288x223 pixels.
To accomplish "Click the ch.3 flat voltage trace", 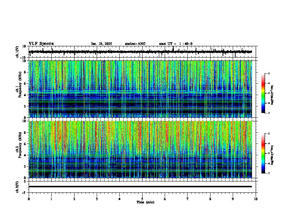I will pyautogui.click(x=140, y=187).
